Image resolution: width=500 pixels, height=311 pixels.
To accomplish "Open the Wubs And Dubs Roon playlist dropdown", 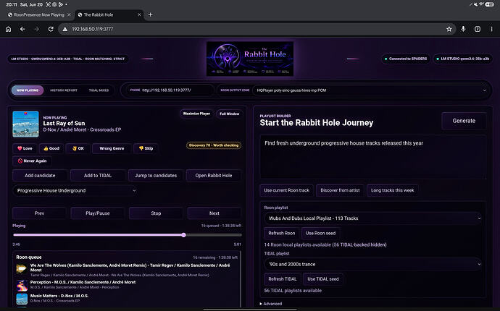I will (373, 218).
